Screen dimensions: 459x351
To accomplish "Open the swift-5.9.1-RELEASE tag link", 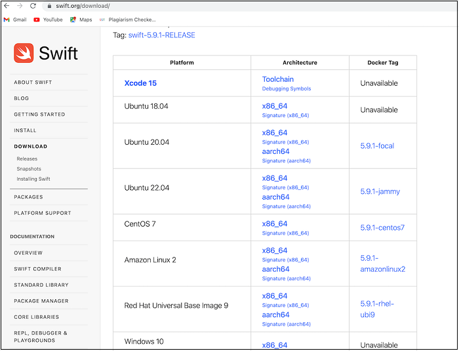I will 162,35.
